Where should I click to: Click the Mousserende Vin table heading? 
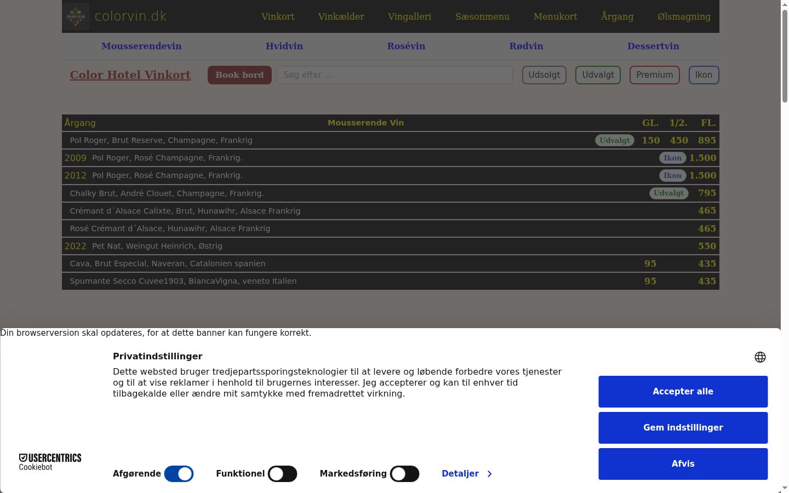tap(365, 123)
